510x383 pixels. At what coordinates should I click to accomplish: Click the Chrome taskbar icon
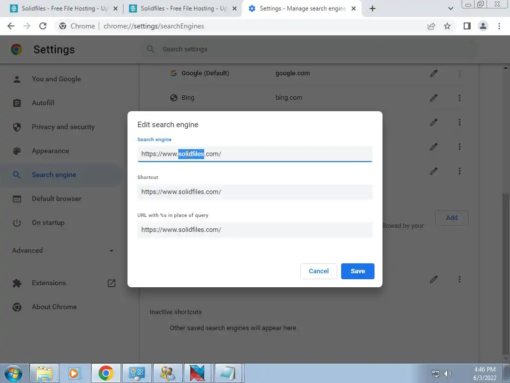[x=106, y=373]
